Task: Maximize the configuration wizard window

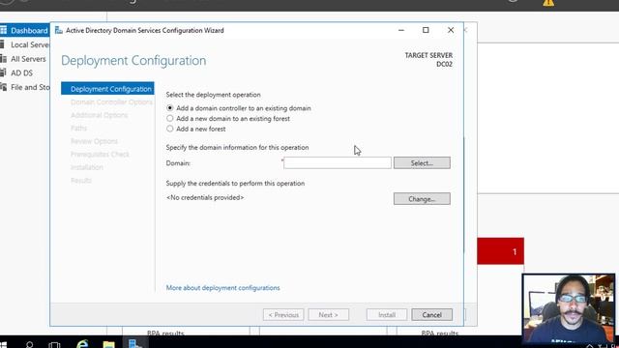Action: point(426,30)
